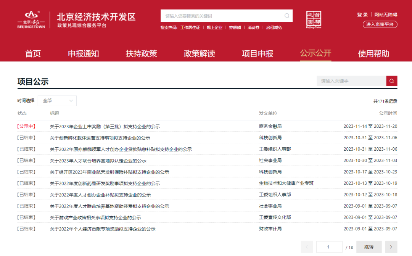Open the 网站无障碍 accessibility link
The image size is (412, 256).
coord(386,14)
